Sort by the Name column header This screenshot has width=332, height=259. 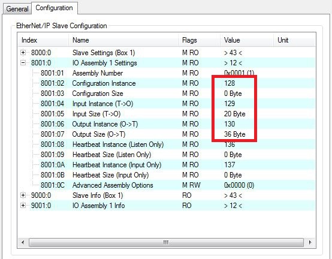point(123,40)
